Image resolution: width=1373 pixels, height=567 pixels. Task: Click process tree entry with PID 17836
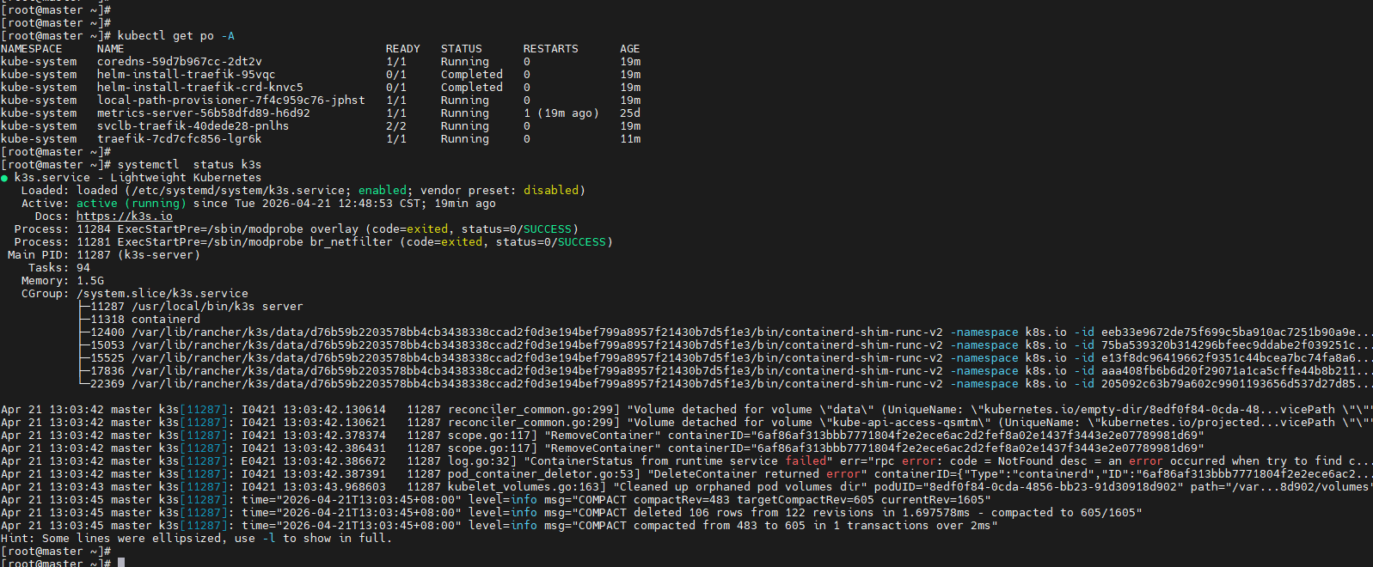pos(726,371)
